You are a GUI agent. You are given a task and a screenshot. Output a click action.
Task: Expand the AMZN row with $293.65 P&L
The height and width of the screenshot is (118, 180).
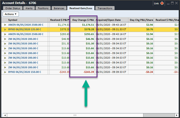[x=5, y=34]
